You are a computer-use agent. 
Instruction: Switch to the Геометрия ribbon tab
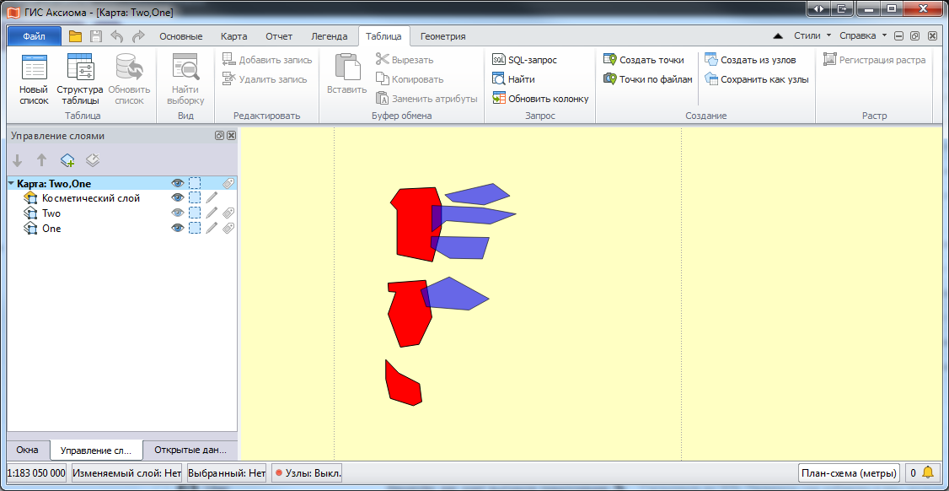coord(442,36)
